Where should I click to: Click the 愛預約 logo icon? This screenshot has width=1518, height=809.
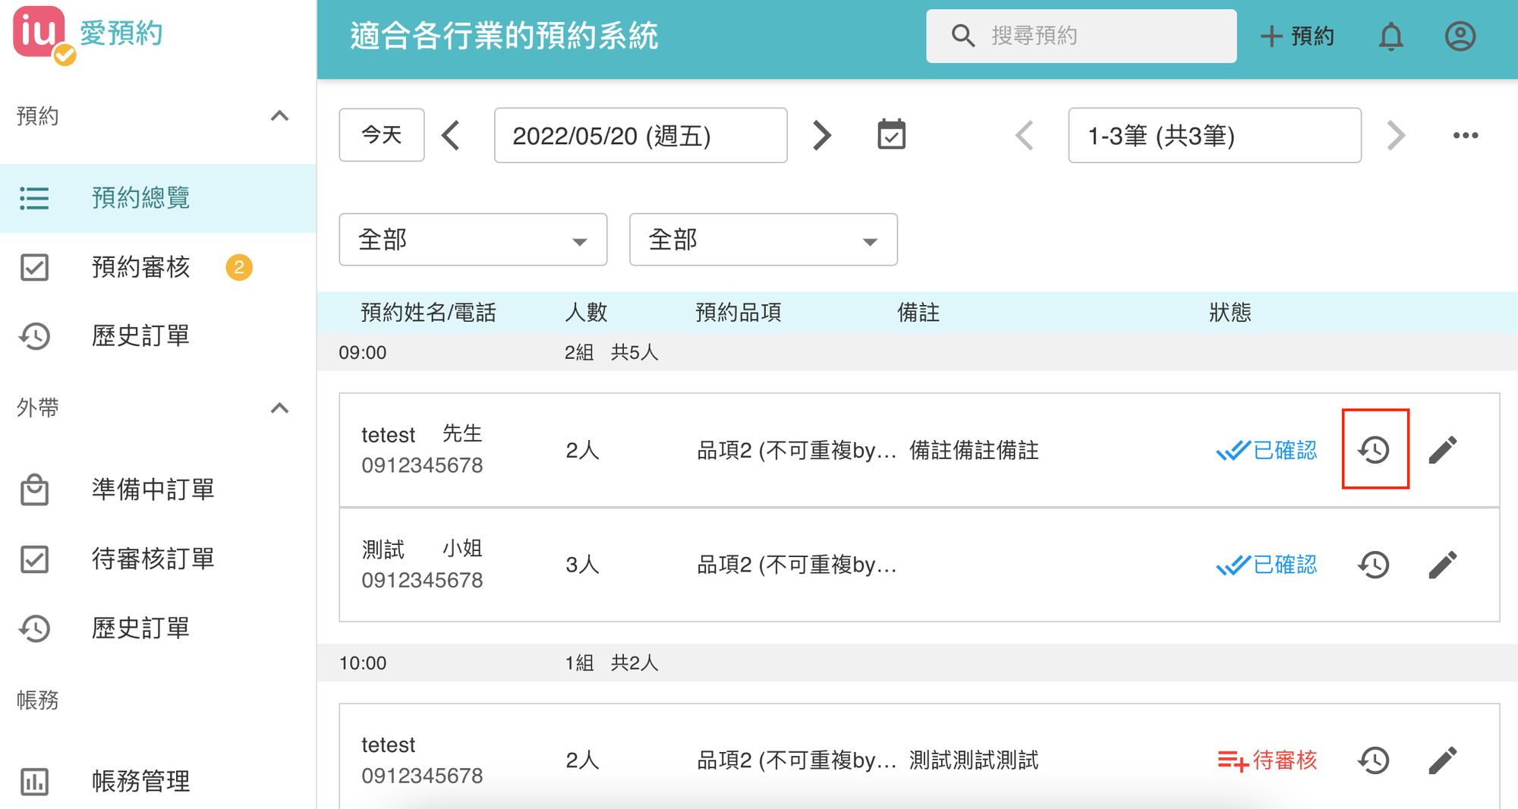(44, 35)
